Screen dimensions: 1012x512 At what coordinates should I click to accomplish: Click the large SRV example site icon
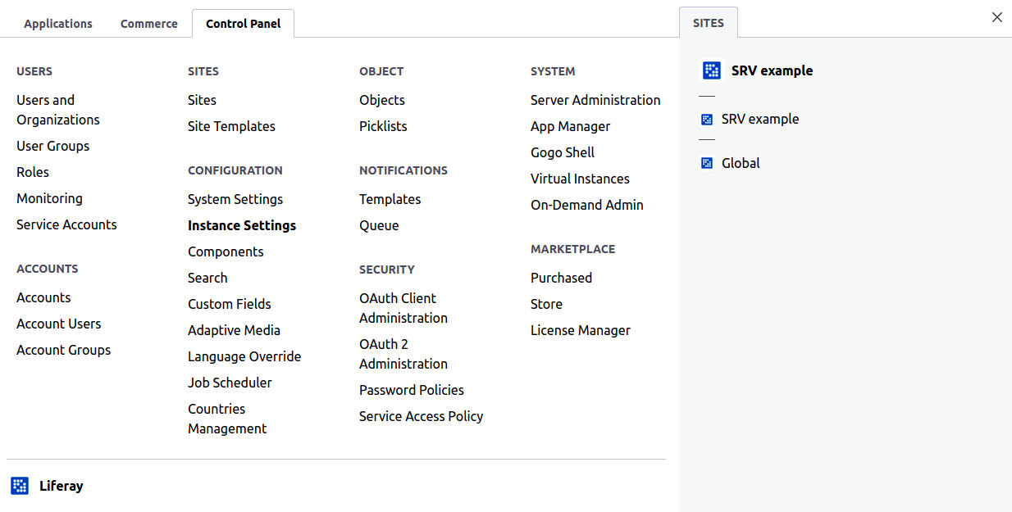pyautogui.click(x=712, y=70)
